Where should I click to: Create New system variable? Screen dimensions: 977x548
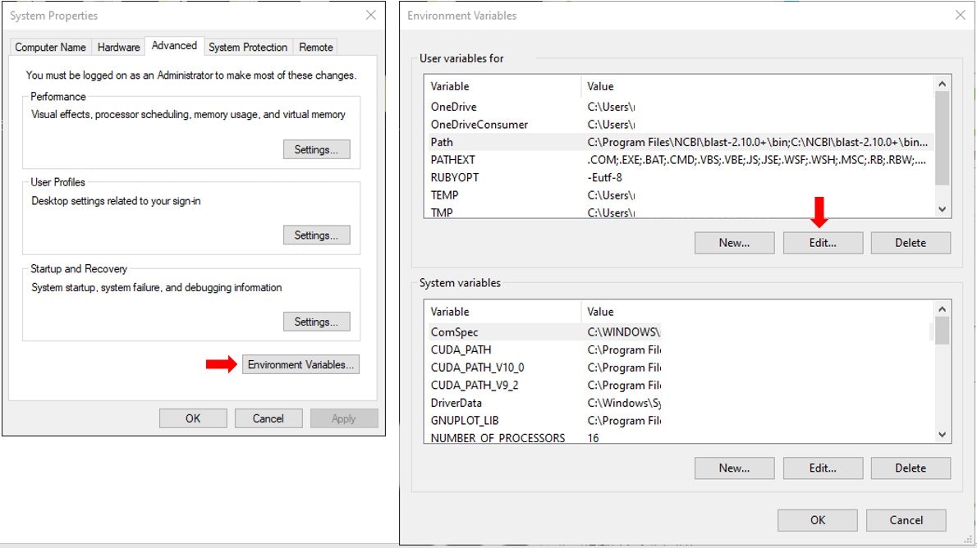[735, 468]
